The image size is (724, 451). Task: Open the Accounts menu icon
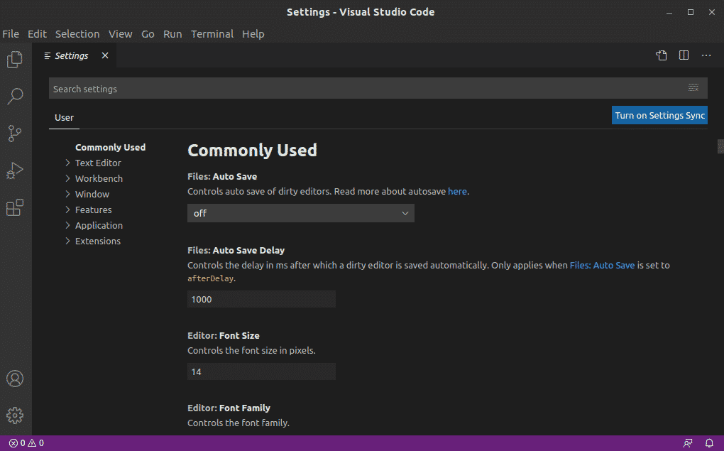[15, 379]
